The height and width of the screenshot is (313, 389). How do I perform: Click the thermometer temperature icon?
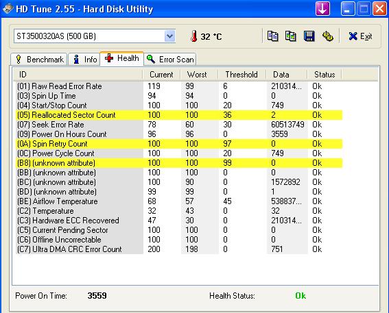coord(193,36)
